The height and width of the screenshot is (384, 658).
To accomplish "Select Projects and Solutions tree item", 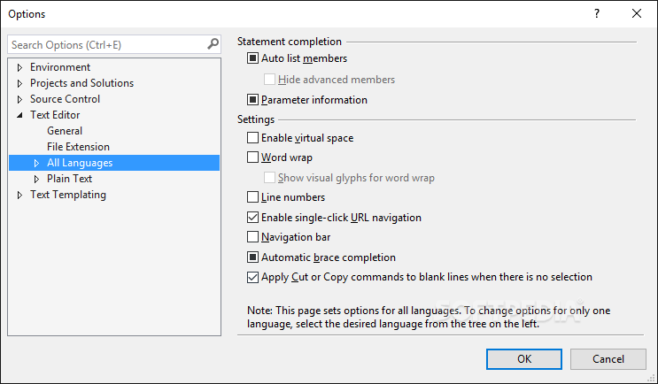I will [x=81, y=83].
